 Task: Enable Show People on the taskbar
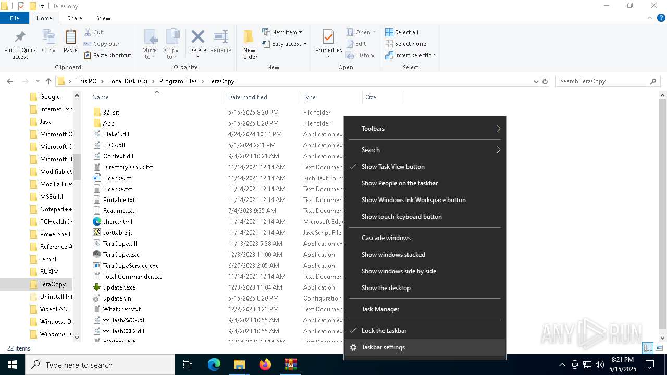coord(425,183)
